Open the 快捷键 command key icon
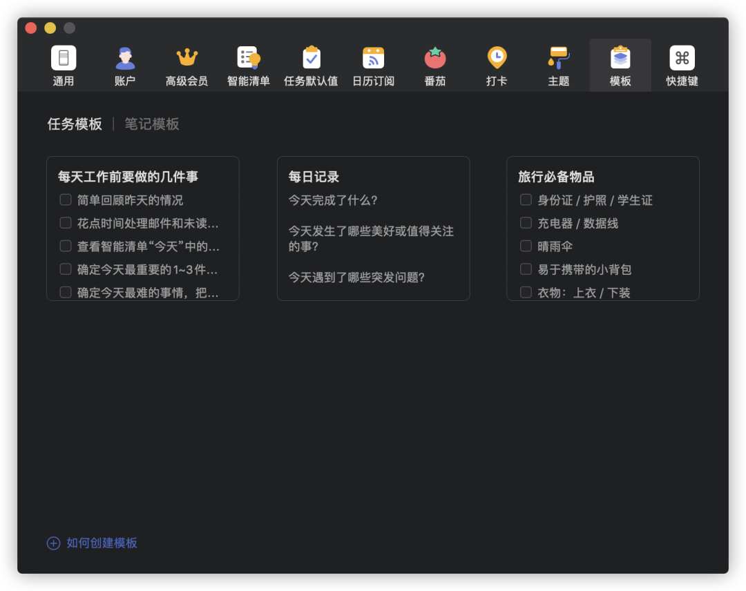The height and width of the screenshot is (591, 746). coord(682,58)
